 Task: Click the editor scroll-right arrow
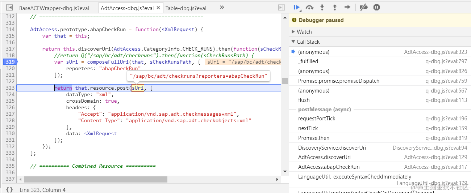[278, 179]
